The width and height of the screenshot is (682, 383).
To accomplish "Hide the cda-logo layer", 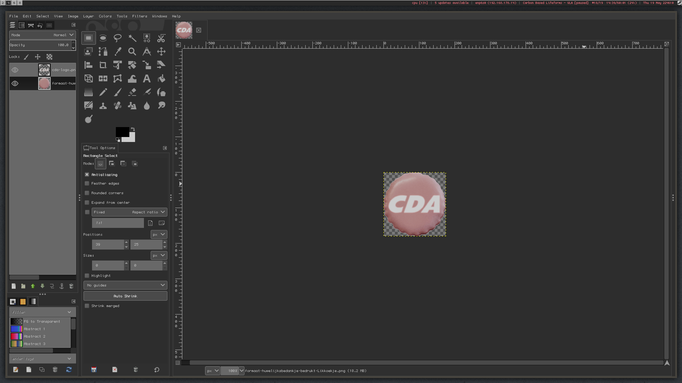I will click(x=15, y=70).
